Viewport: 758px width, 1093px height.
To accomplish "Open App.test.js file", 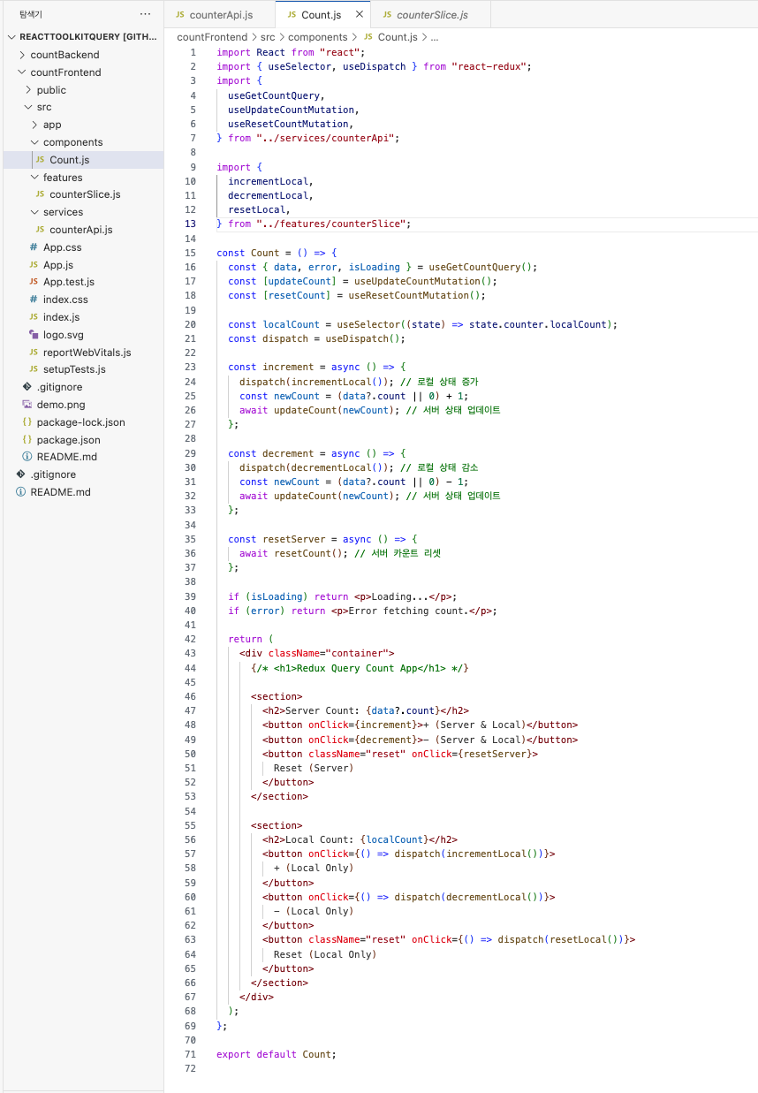I will pos(83,282).
